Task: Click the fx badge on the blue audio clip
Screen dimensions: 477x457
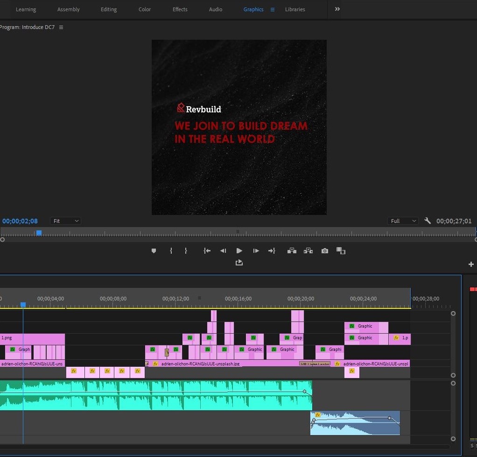Action: (x=318, y=414)
